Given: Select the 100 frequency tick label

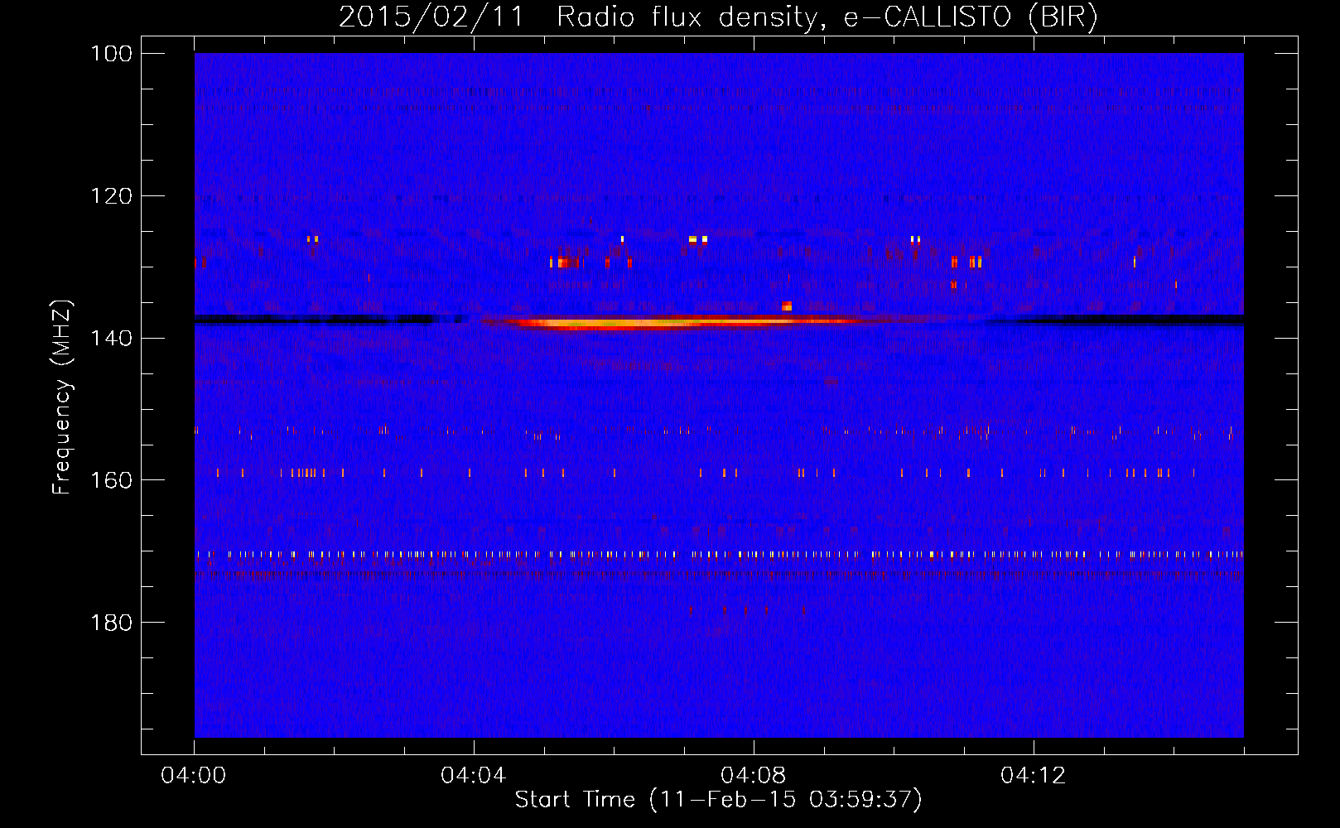Looking at the screenshot, I should pos(111,54).
